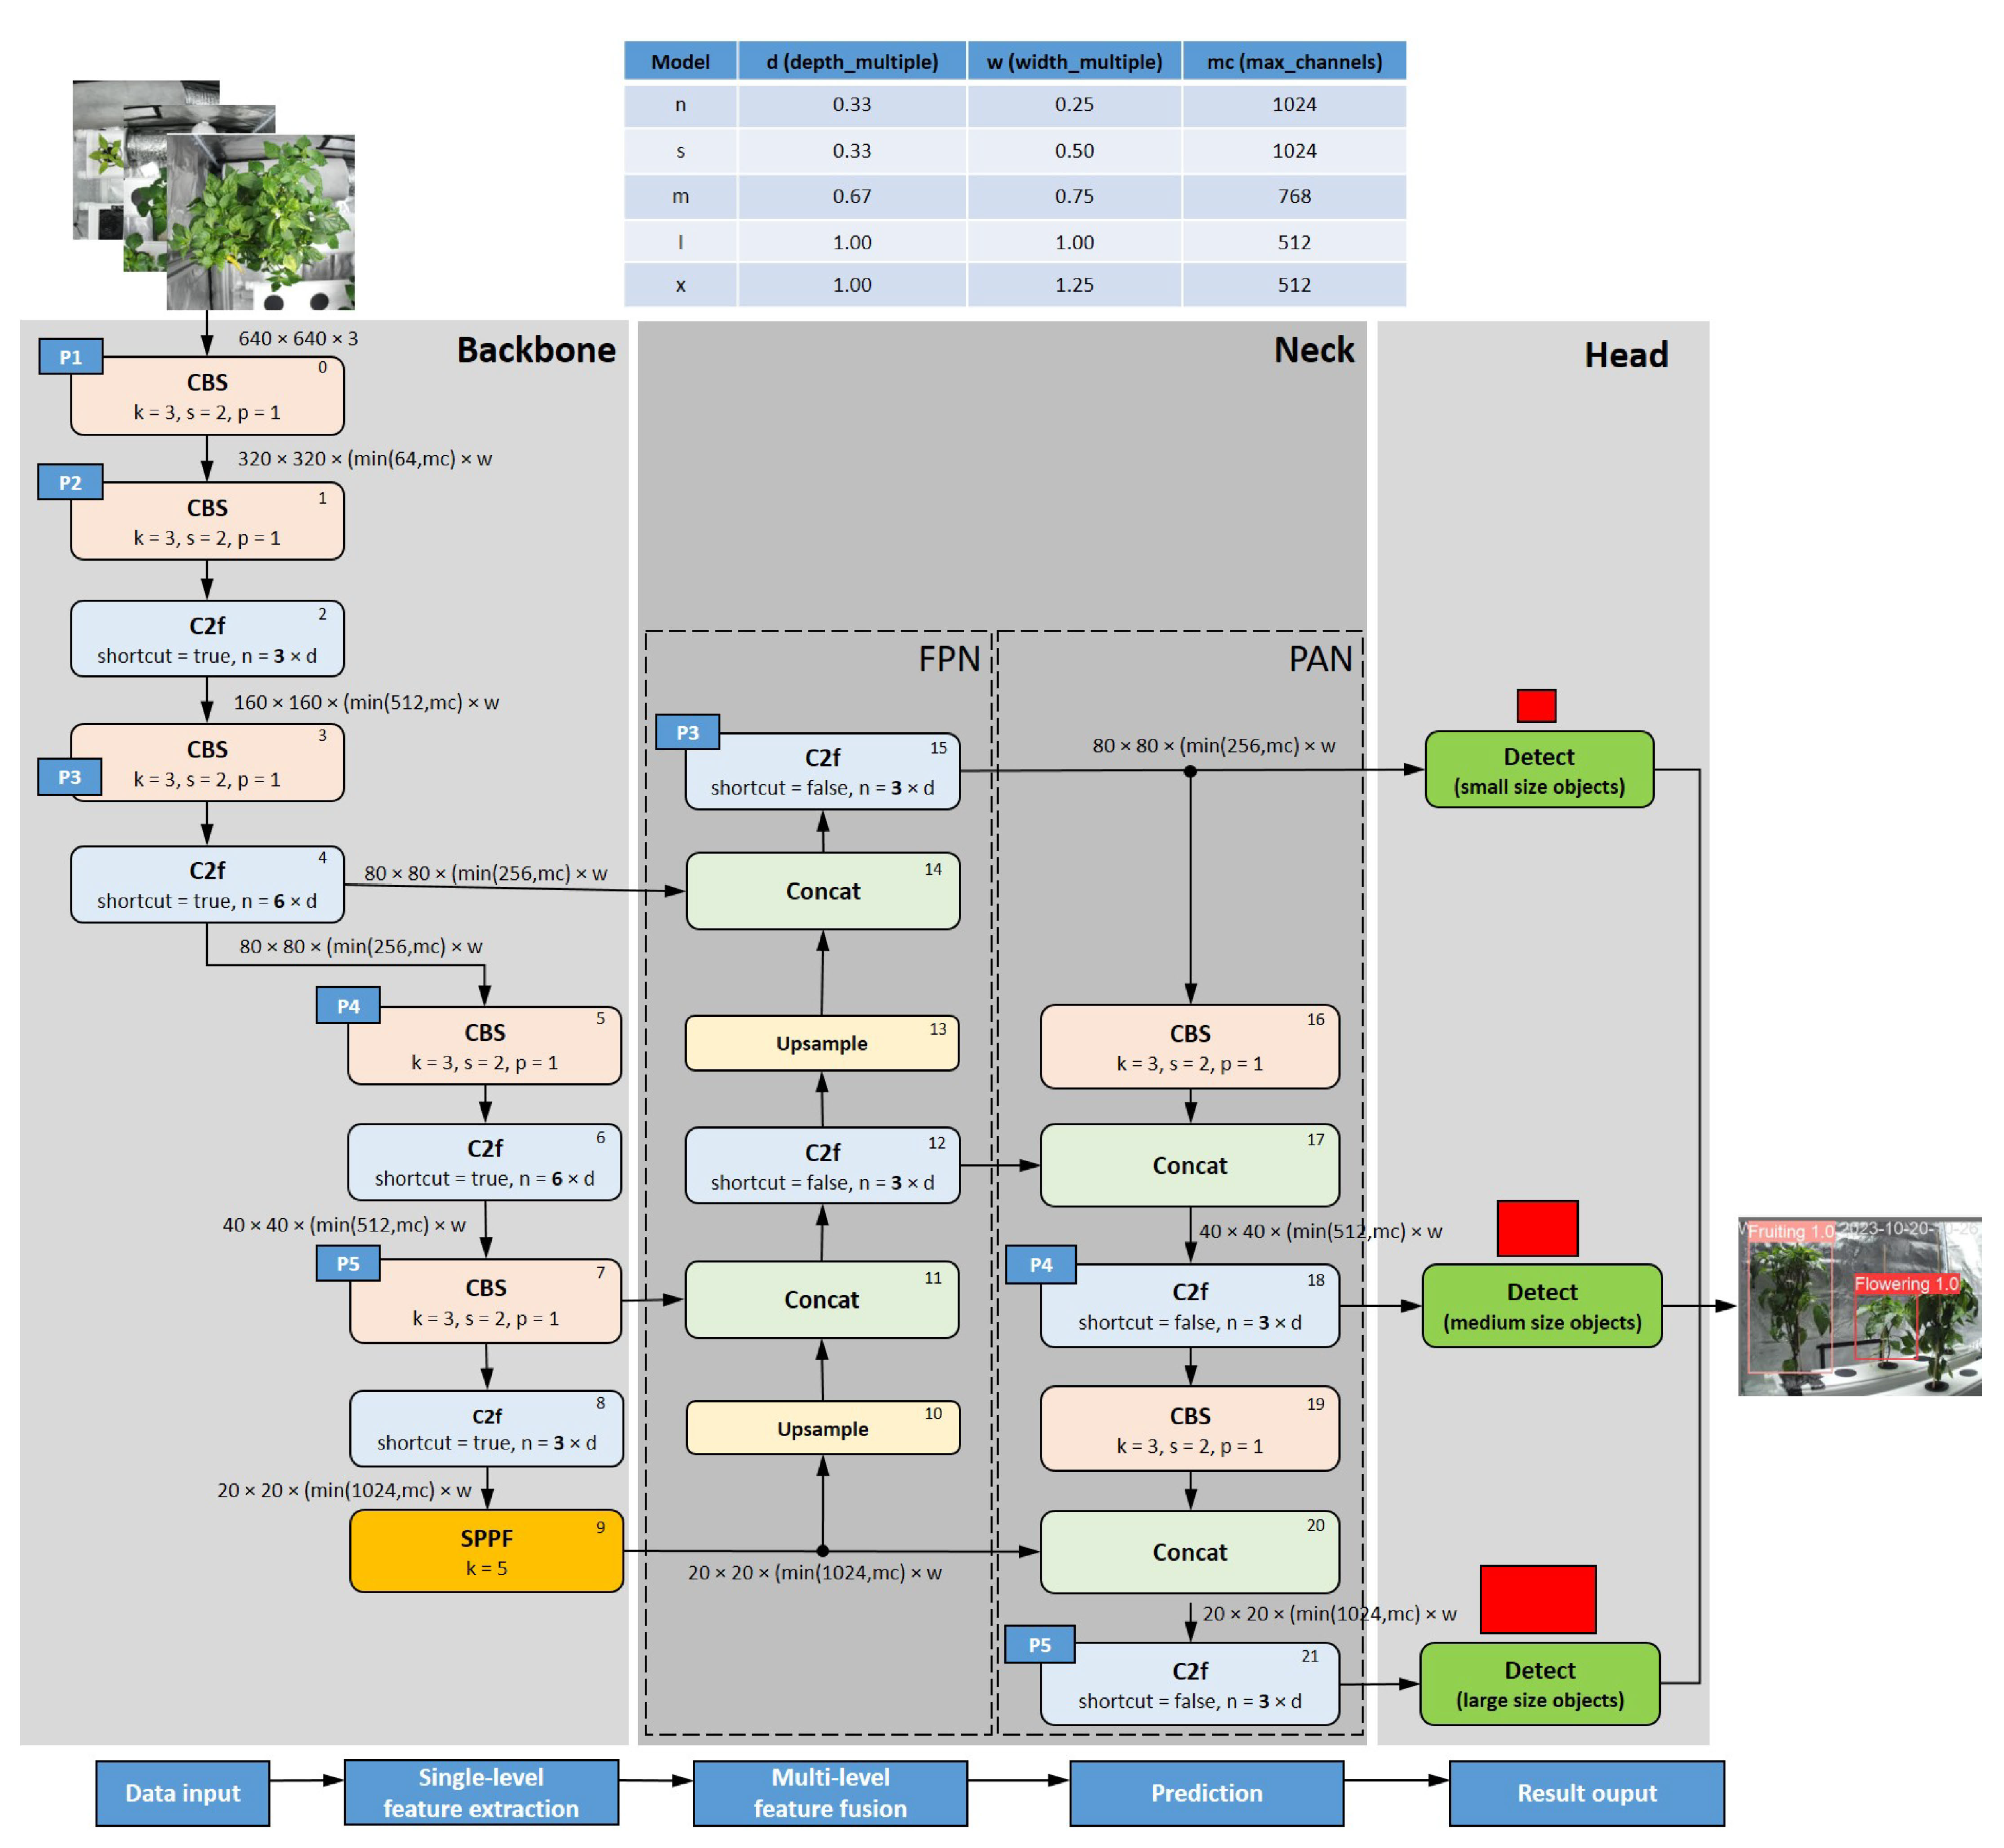Click the P4 badge above CBS layer 5

click(348, 1006)
